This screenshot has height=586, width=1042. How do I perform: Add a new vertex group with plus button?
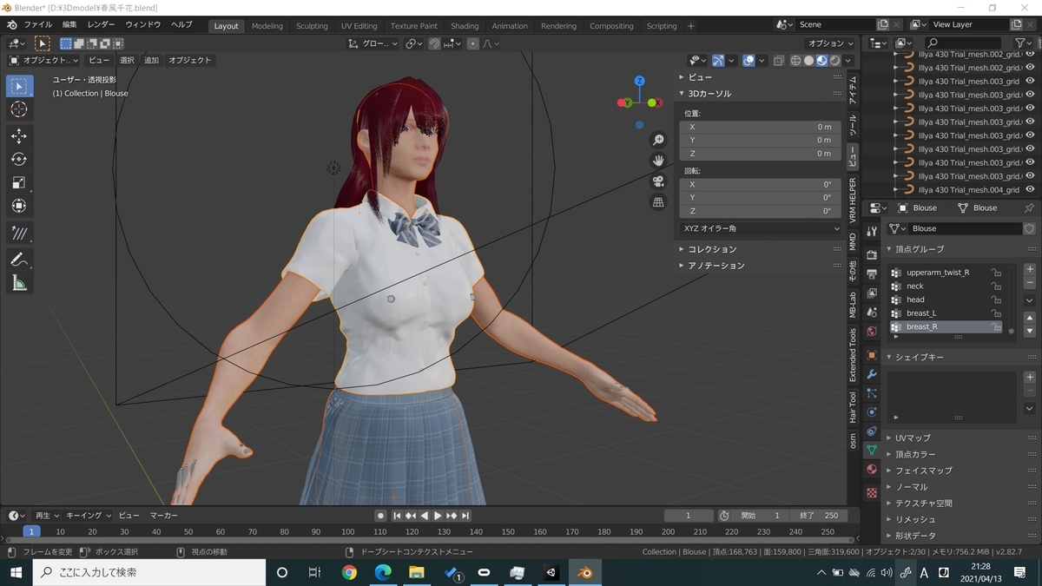[x=1030, y=270]
